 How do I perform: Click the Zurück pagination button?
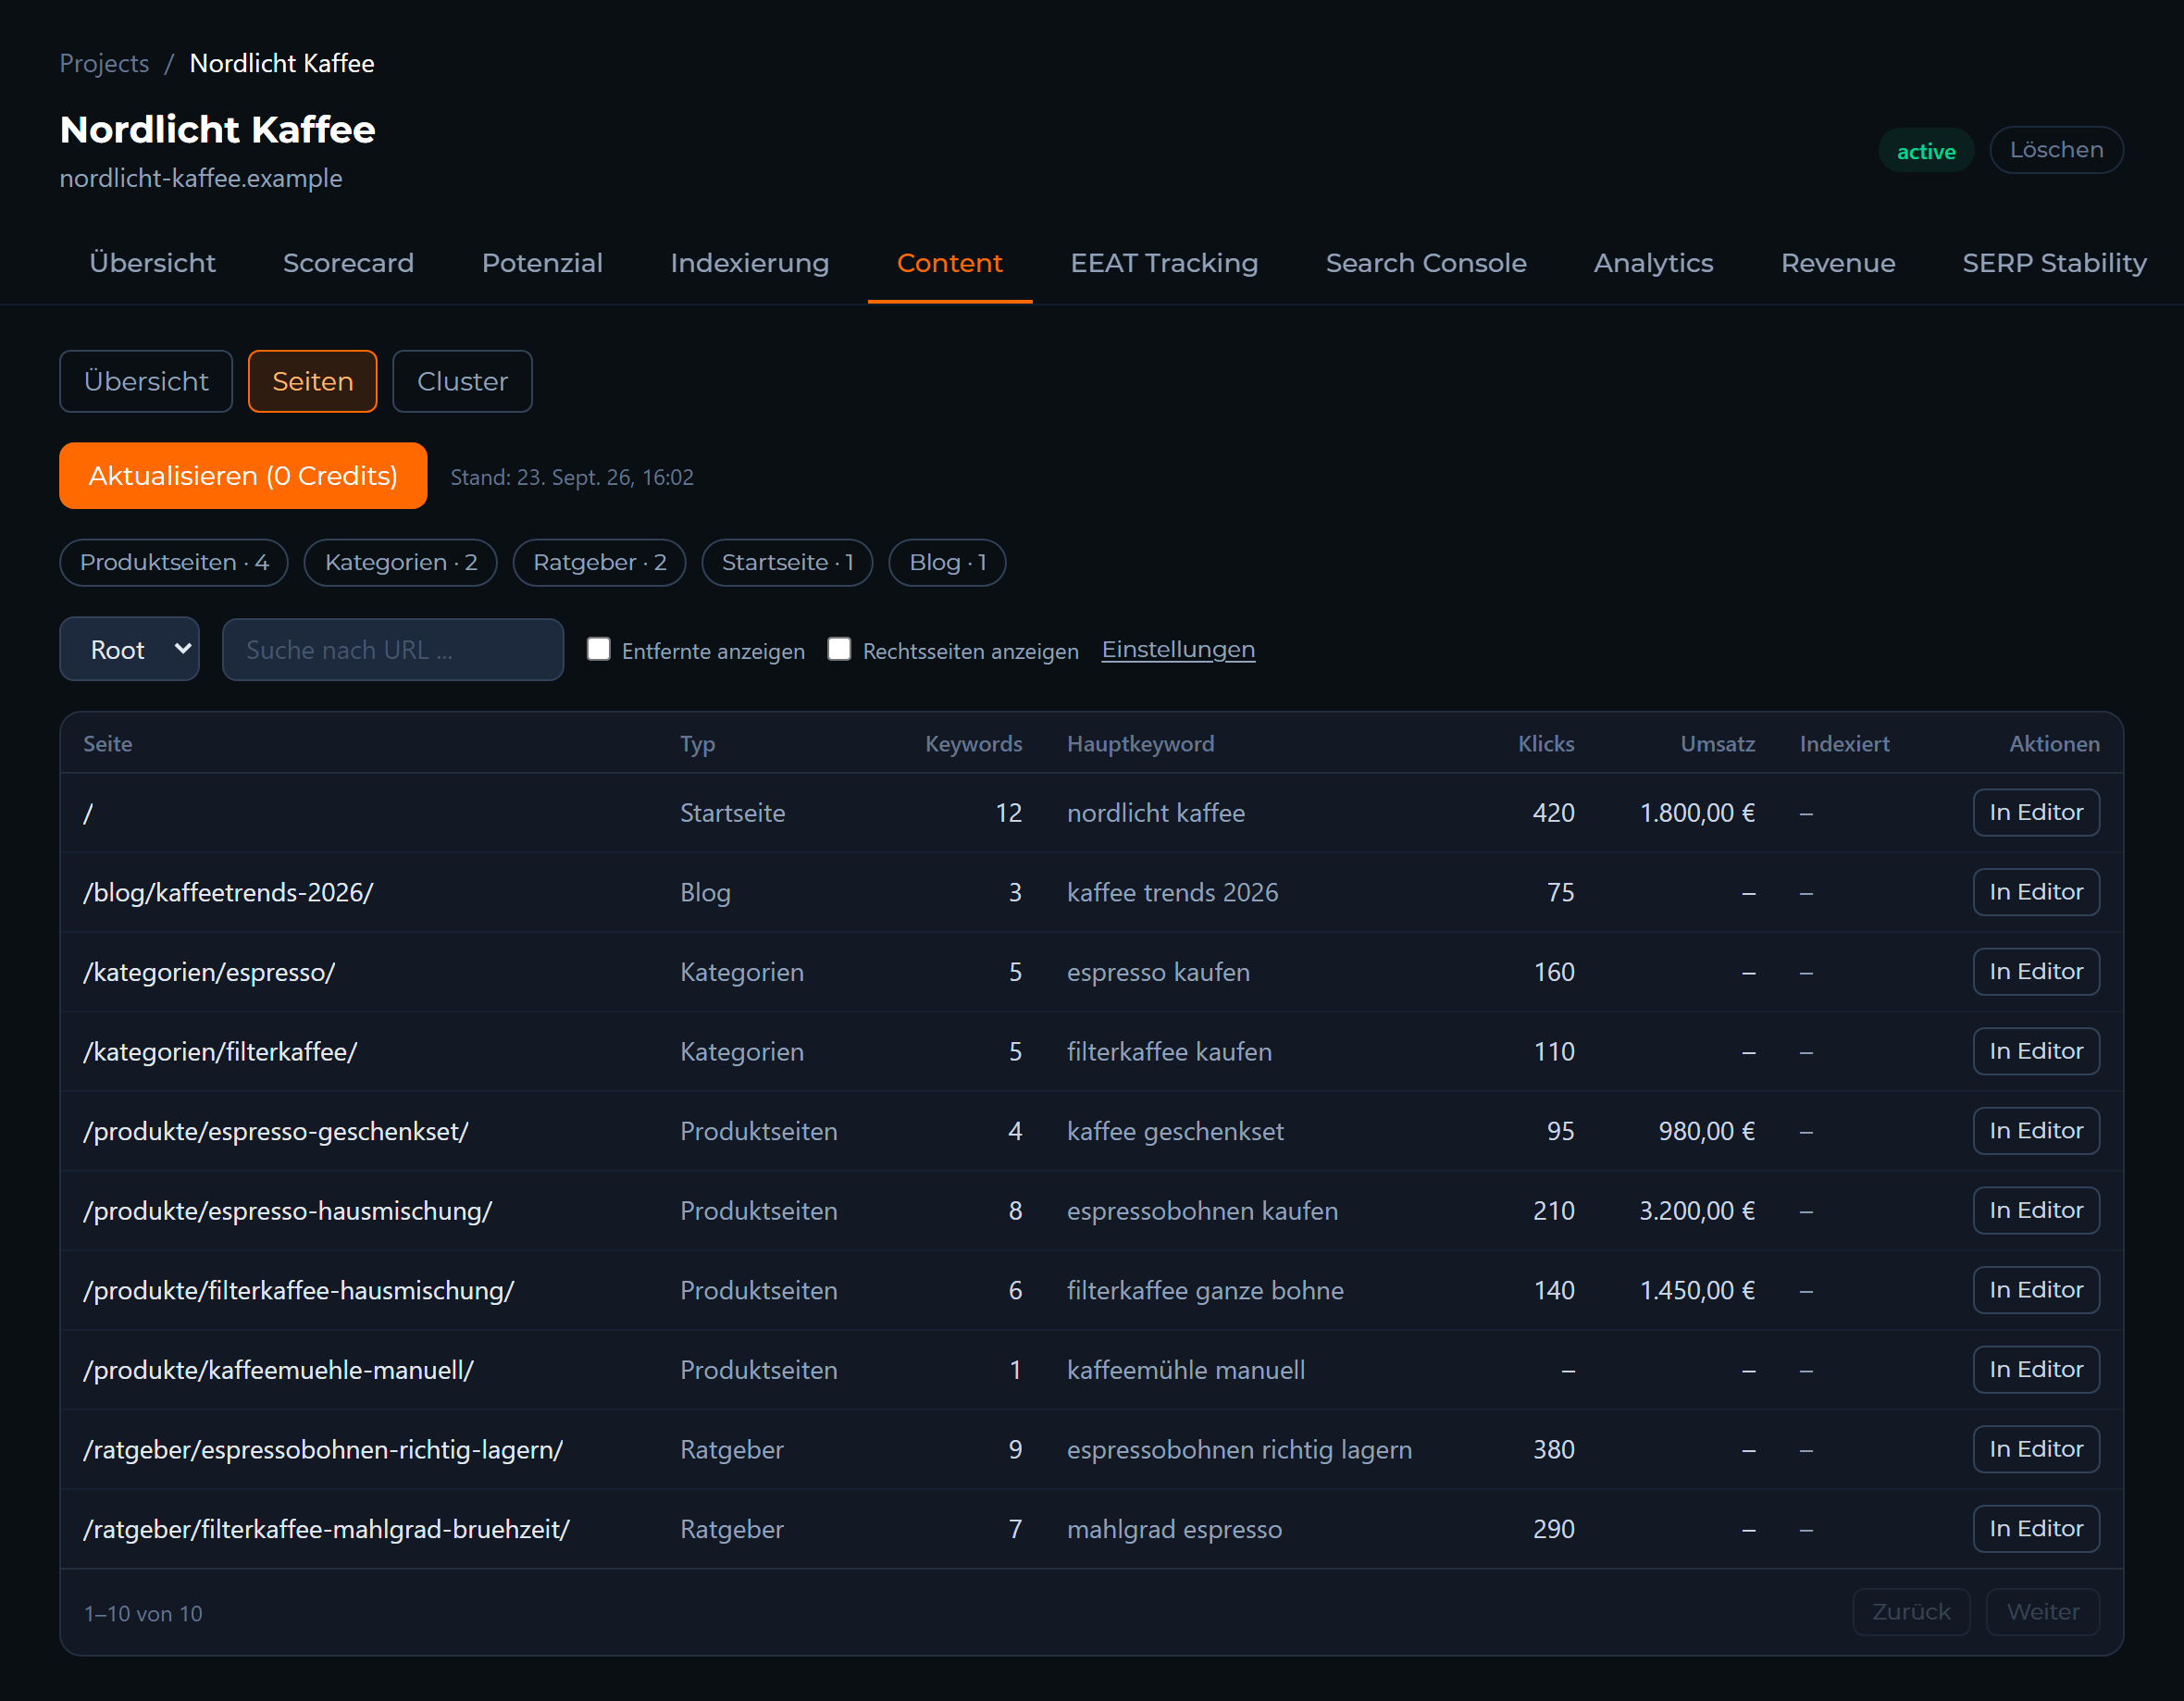tap(1911, 1612)
